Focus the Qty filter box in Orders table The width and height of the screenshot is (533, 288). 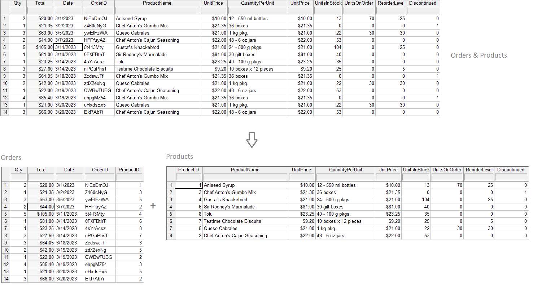point(18,177)
